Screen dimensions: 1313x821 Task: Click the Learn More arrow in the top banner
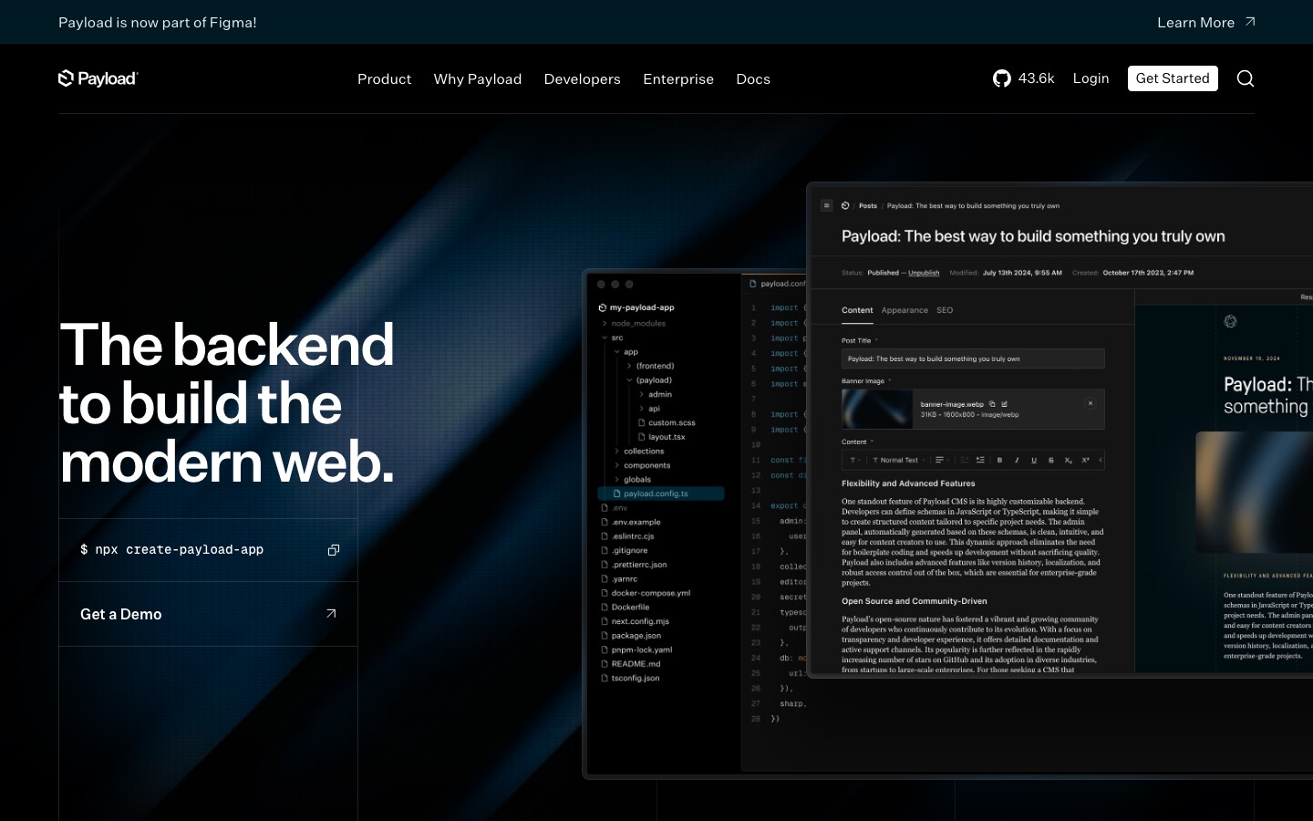(1250, 22)
